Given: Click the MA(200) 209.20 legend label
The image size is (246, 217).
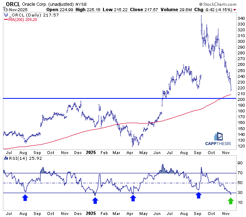Looking at the screenshot, I should 23,20.
